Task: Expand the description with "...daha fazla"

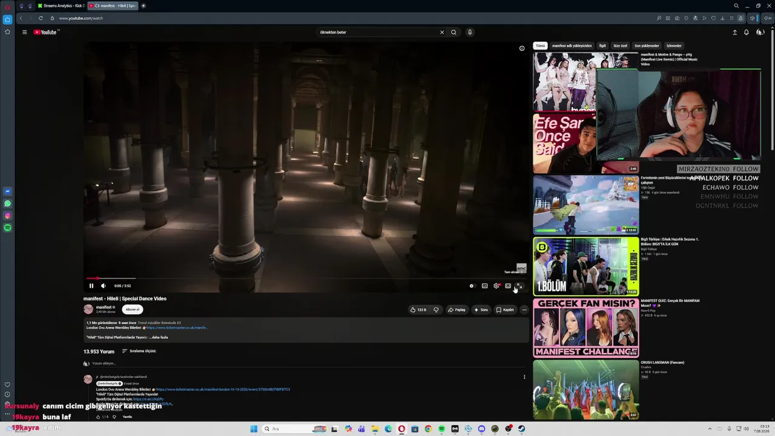Action: 159,337
